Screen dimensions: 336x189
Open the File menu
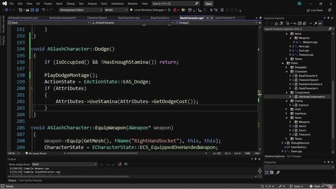12,4
